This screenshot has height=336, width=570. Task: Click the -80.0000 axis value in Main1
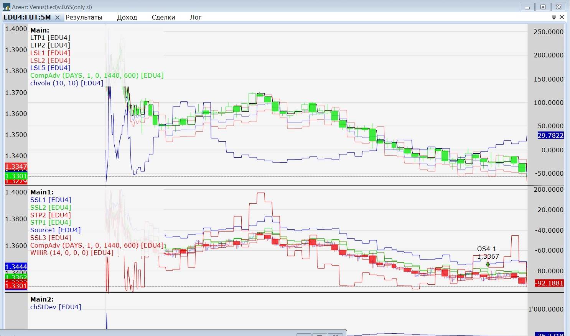click(549, 271)
